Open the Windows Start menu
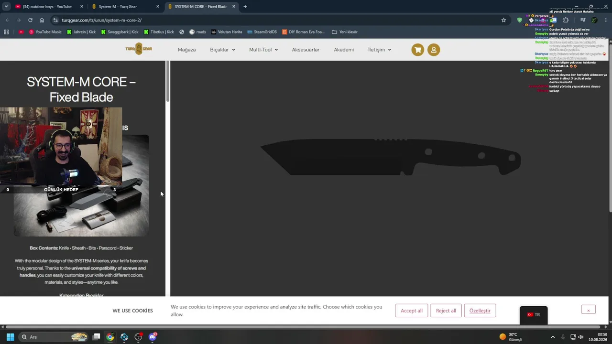This screenshot has height=344, width=612. 10,337
